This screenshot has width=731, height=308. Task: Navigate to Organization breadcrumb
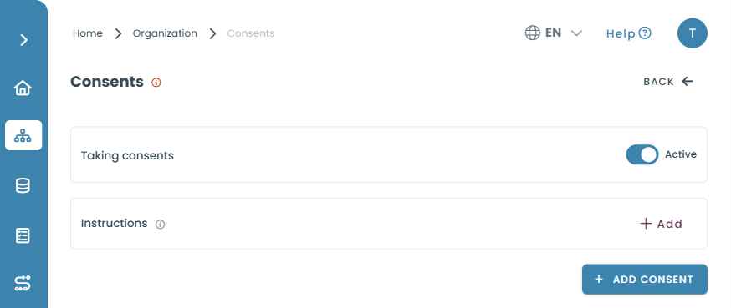click(x=165, y=33)
